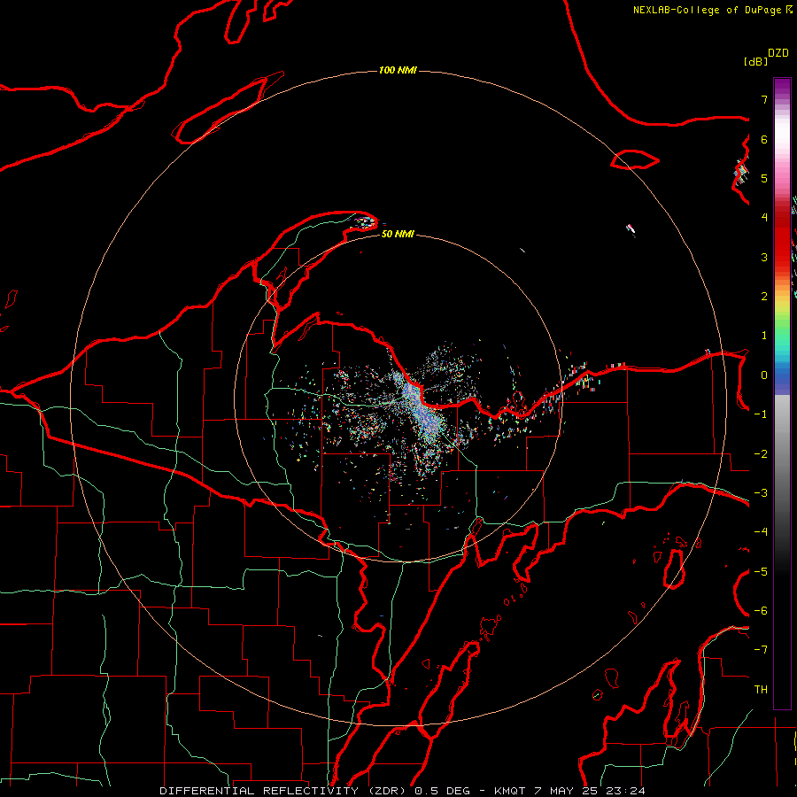This screenshot has width=797, height=797.
Task: Click the "-4" value on the dB scale
Action: tap(761, 532)
